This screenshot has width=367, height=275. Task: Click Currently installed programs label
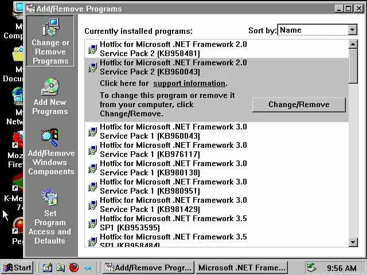point(138,31)
